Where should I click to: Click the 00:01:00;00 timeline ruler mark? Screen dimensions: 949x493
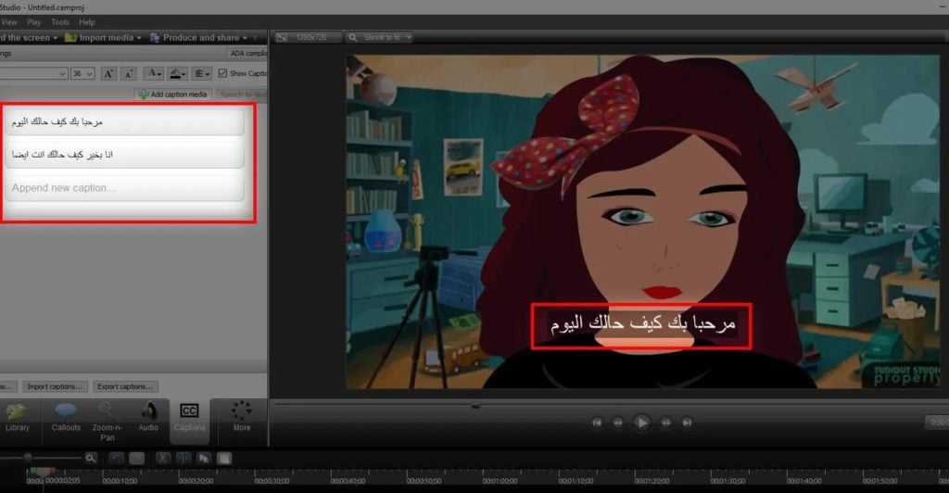500,481
